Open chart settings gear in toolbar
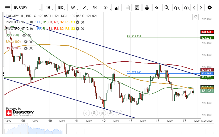The height and width of the screenshot is (137, 219). (210, 8)
